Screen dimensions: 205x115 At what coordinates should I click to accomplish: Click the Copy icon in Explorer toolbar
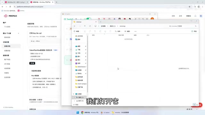click(x=90, y=31)
